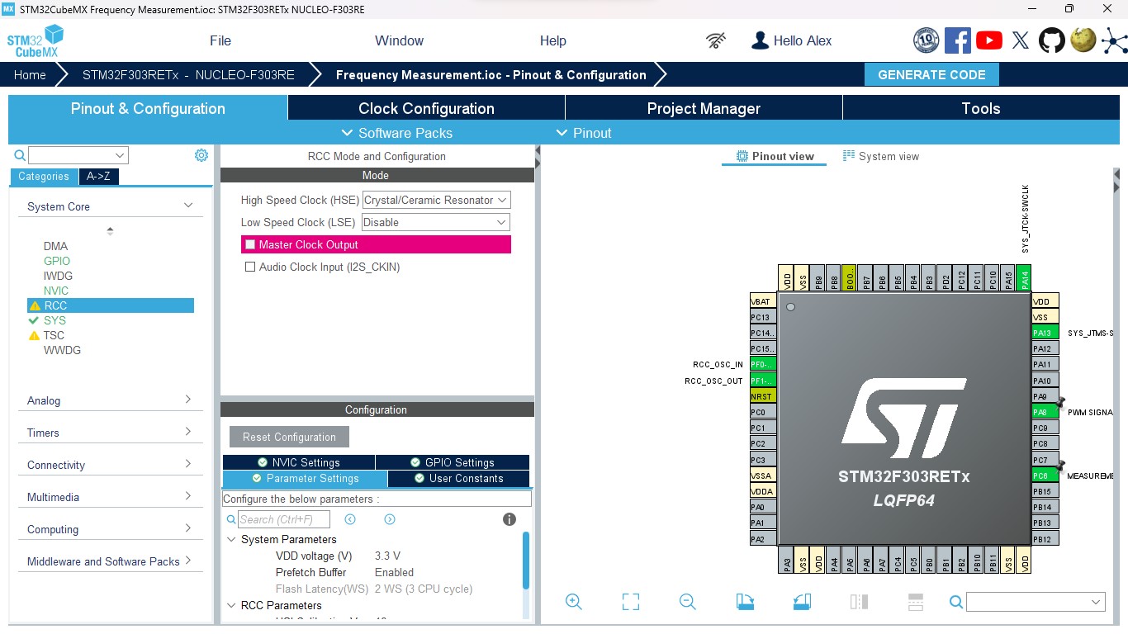Click the offline connectivity status icon
The image size is (1128, 634).
tap(716, 40)
